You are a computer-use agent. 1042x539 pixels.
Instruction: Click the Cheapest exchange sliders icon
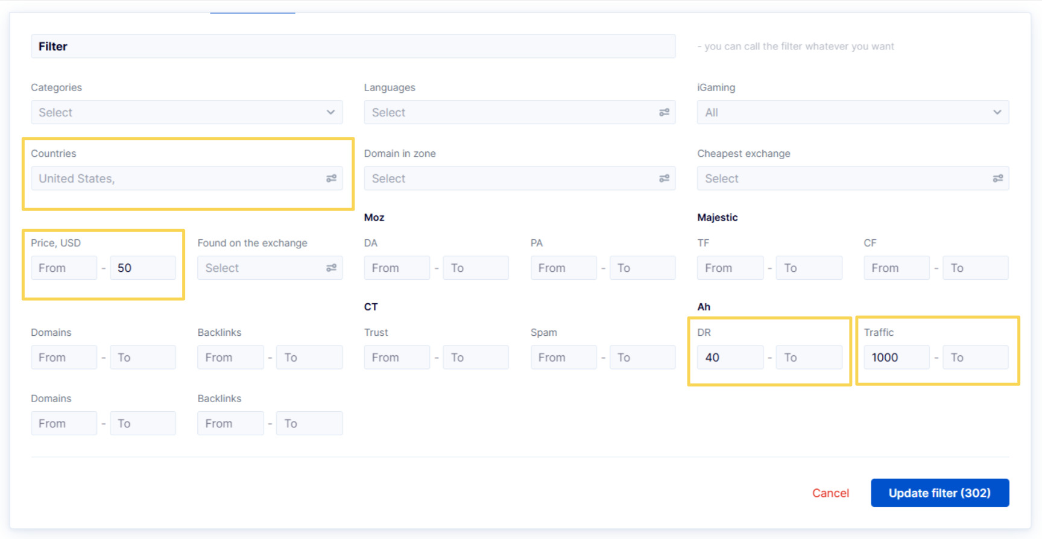tap(997, 178)
